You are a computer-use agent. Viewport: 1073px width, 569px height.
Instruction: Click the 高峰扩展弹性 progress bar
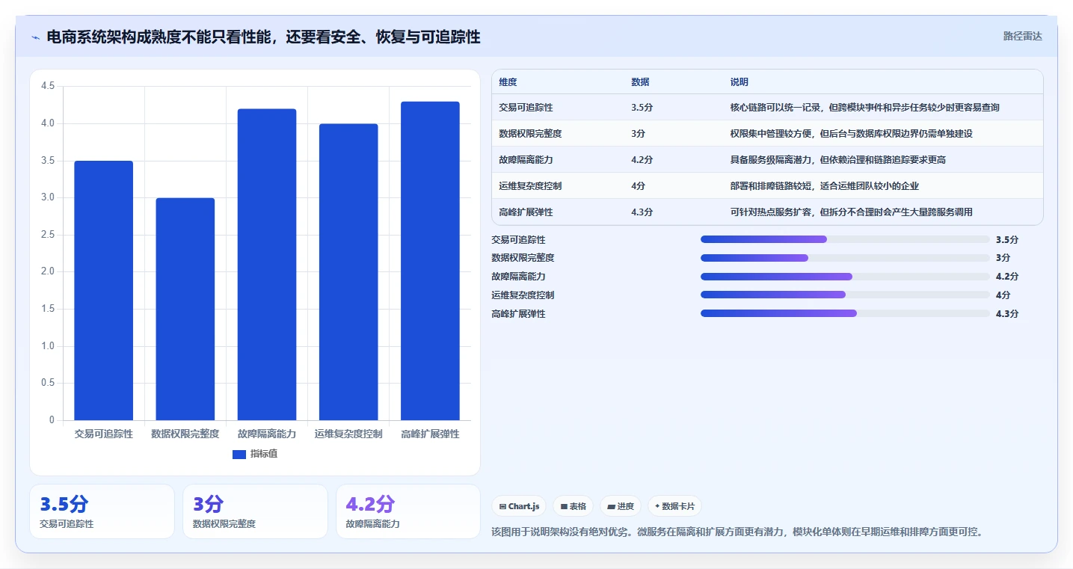(x=845, y=313)
